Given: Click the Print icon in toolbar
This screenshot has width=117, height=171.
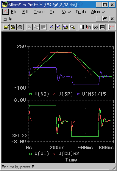Looking at the screenshot, I should pyautogui.click(x=20, y=27).
